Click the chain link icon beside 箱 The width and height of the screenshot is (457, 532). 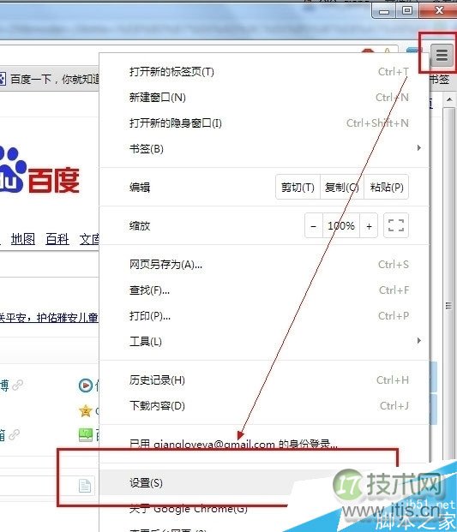(15, 434)
